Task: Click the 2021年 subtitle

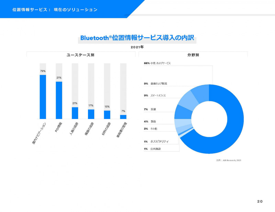Action: (x=137, y=47)
